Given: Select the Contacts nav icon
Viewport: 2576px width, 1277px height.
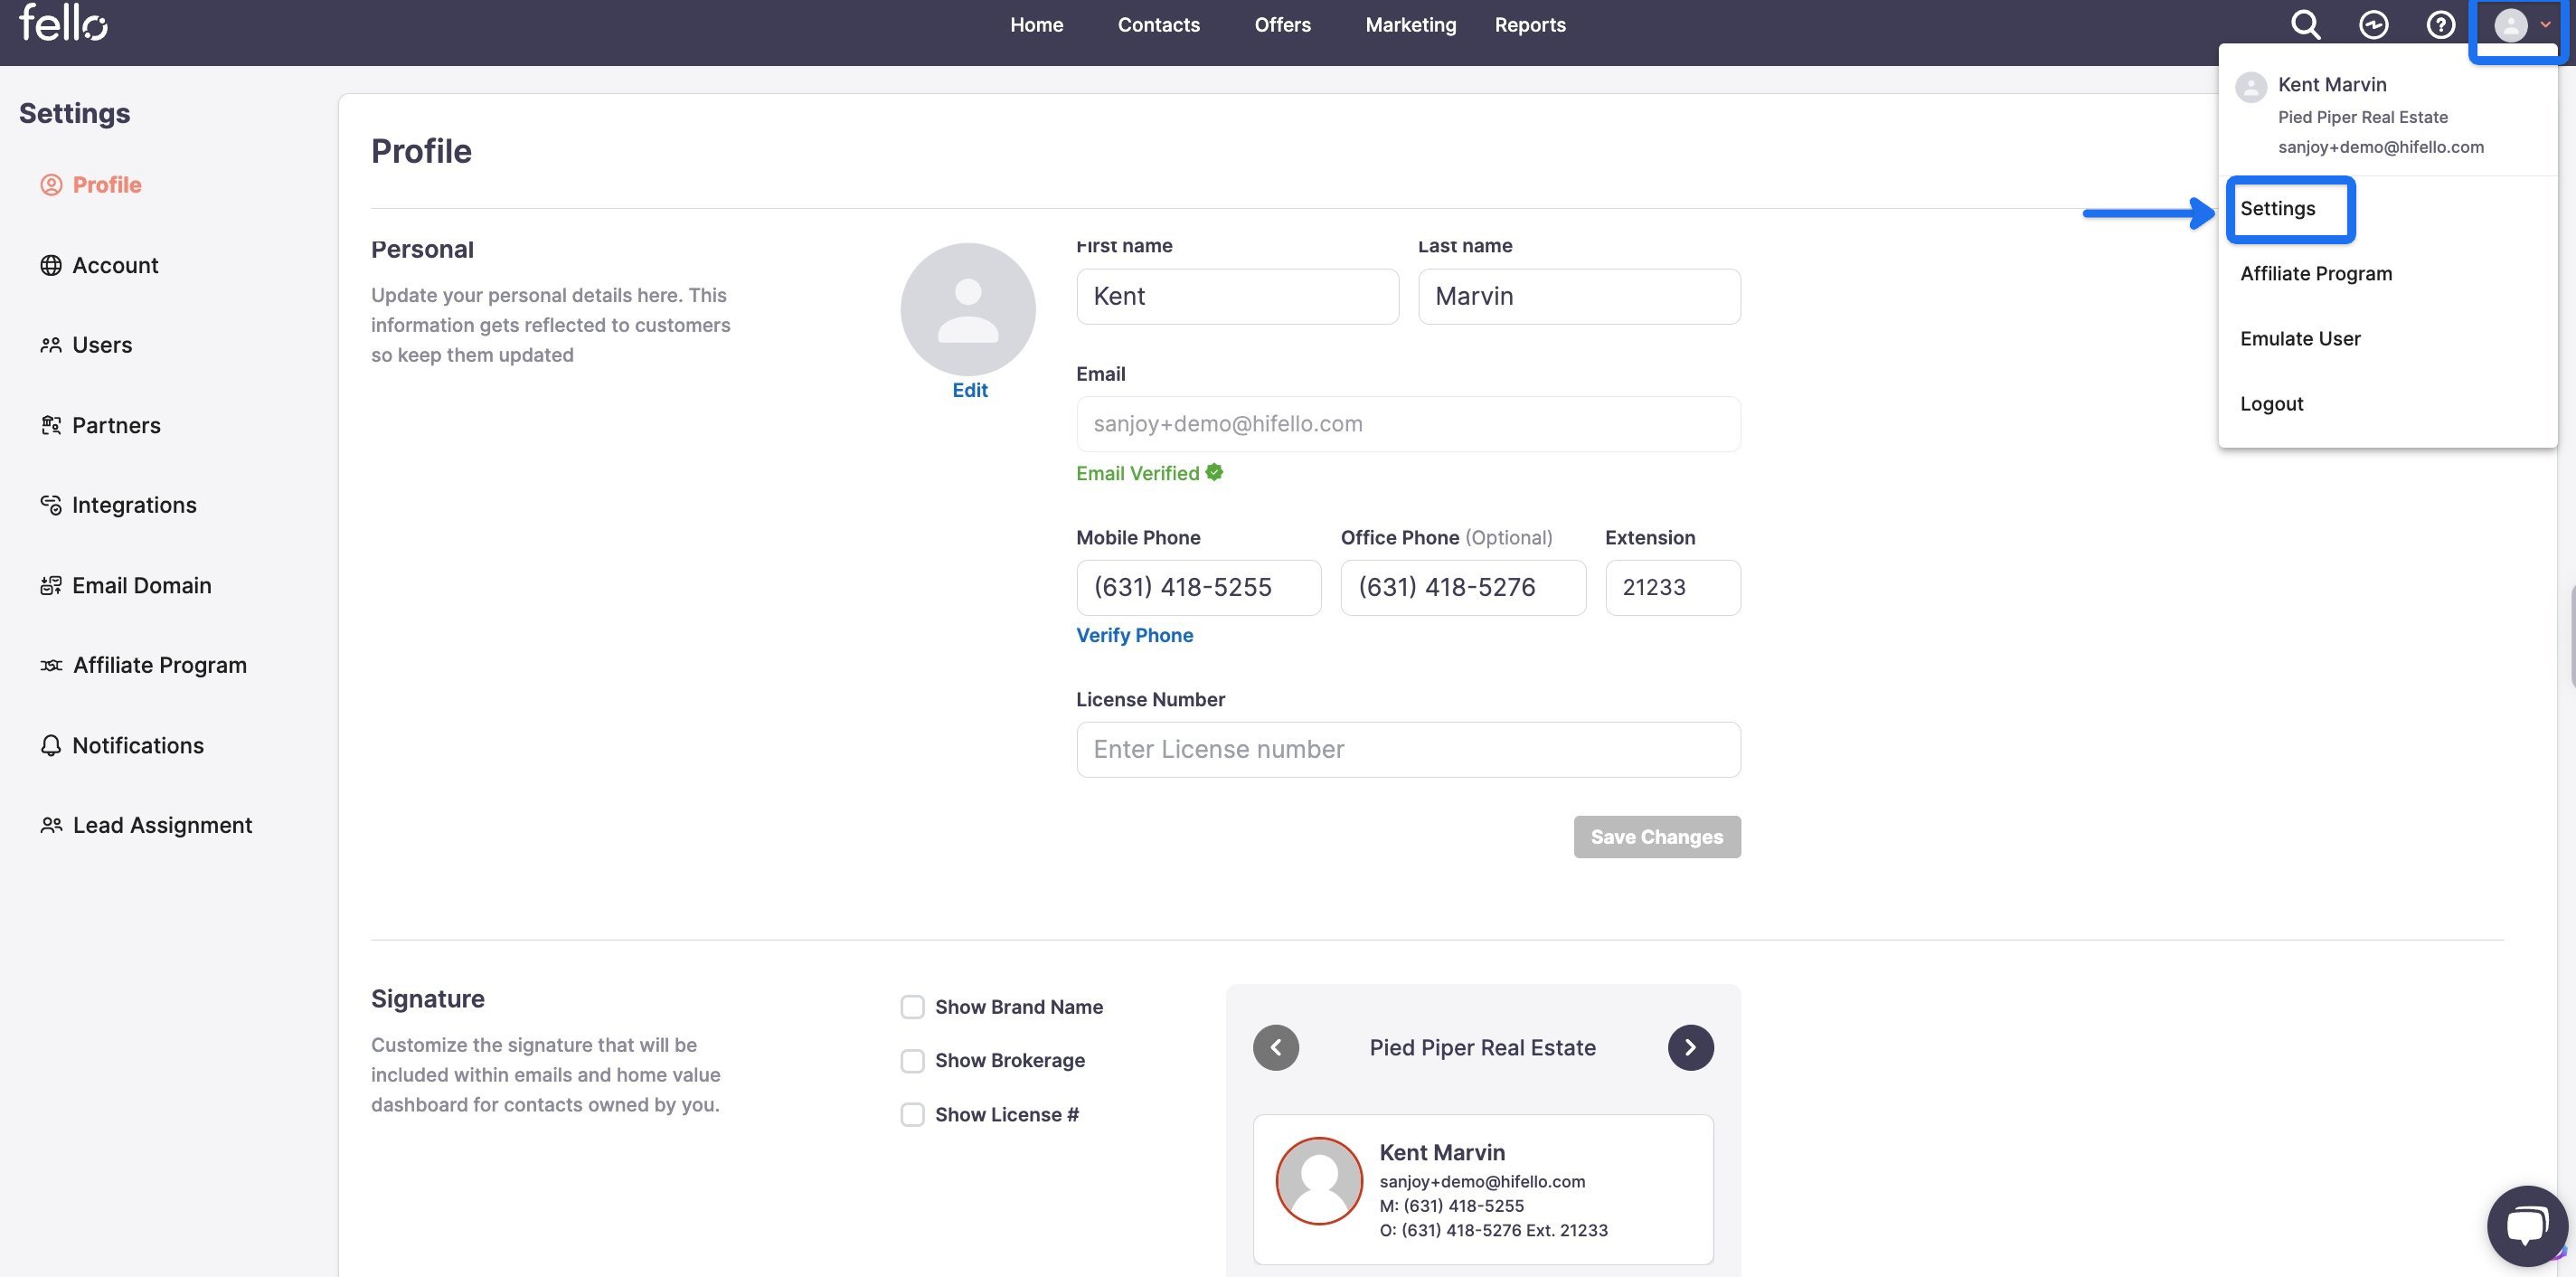Looking at the screenshot, I should point(1158,24).
